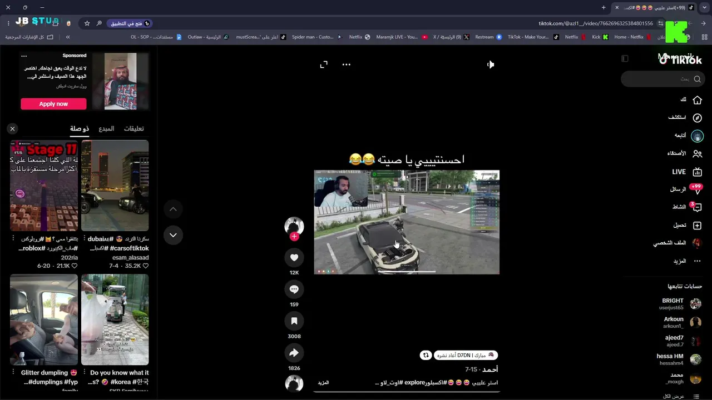712x400 pixels.
Task: Show more bookmarks with the chevron
Action: pos(68,37)
